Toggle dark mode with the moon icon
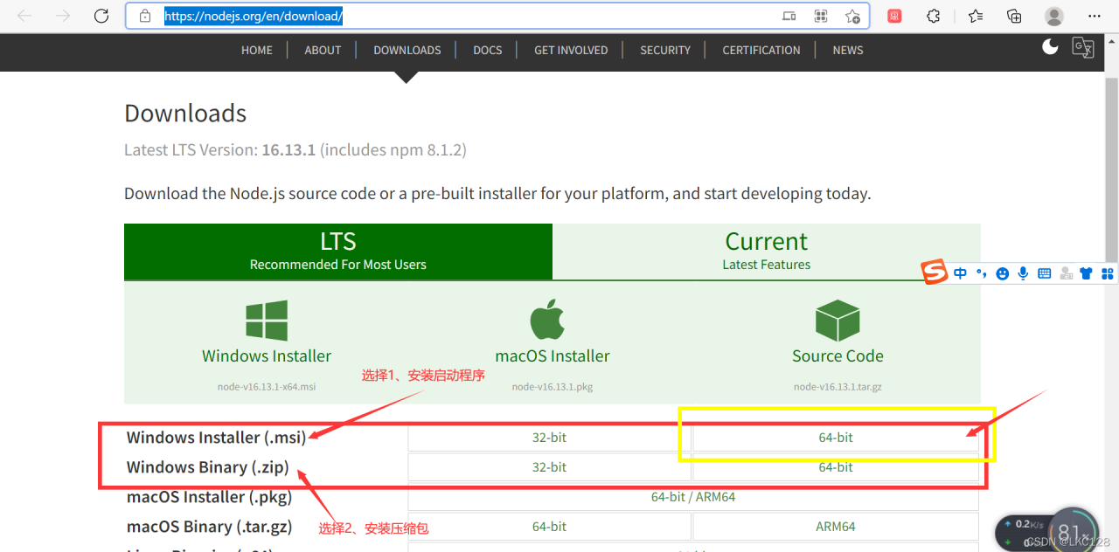The image size is (1119, 552). pyautogui.click(x=1050, y=46)
